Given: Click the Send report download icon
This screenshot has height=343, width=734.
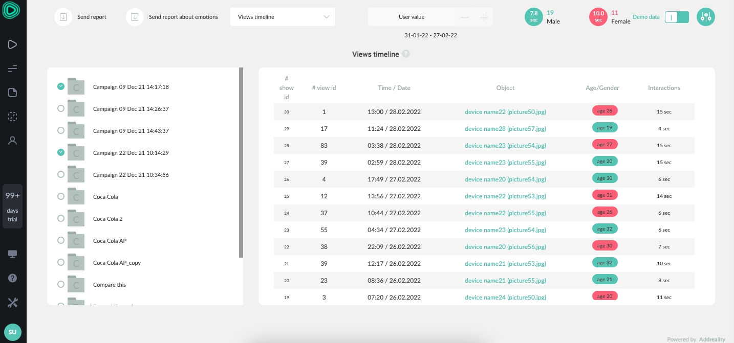Looking at the screenshot, I should [x=63, y=17].
